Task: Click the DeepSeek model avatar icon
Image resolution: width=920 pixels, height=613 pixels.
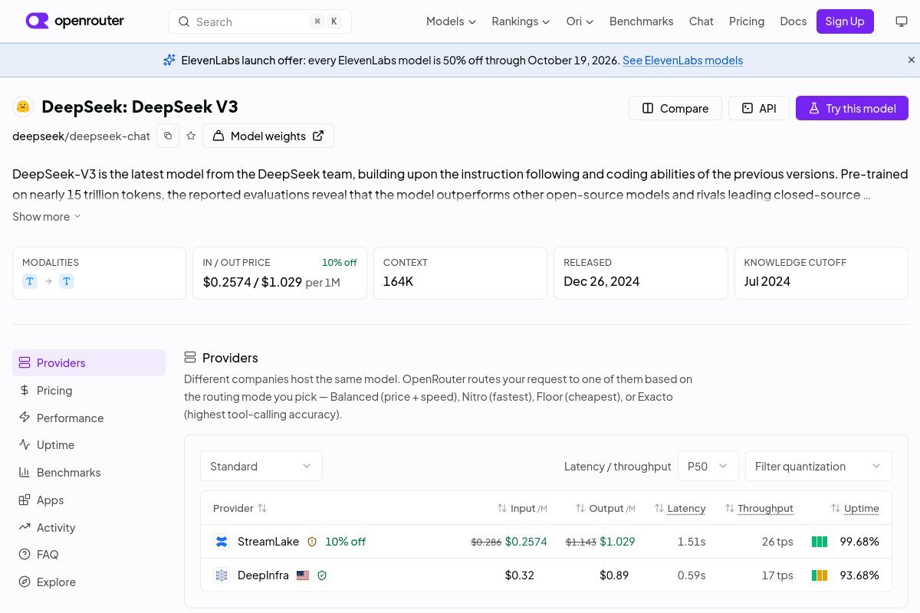Action: [23, 107]
